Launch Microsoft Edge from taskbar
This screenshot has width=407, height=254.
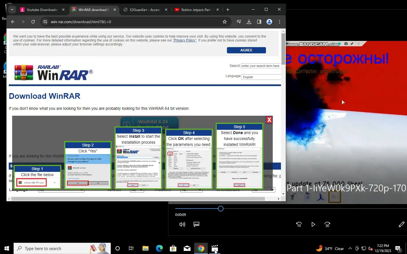point(159,248)
